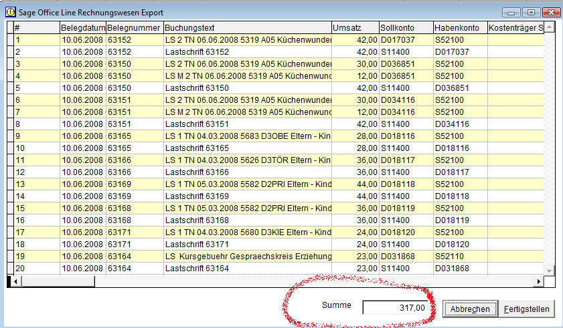Click the Belegdatum column header
The width and height of the screenshot is (563, 328).
tap(83, 27)
